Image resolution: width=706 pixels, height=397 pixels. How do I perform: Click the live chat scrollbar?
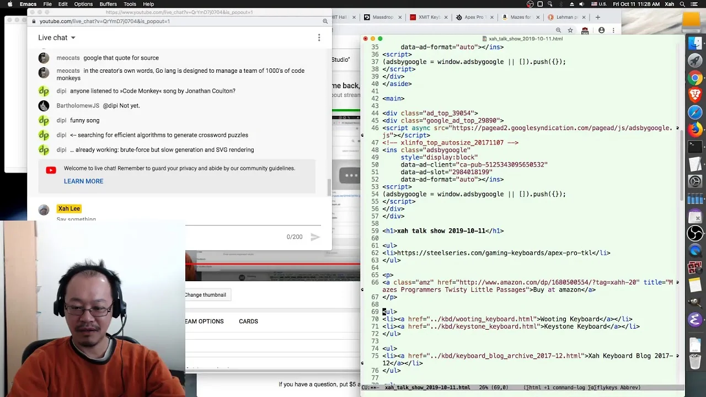pyautogui.click(x=329, y=187)
